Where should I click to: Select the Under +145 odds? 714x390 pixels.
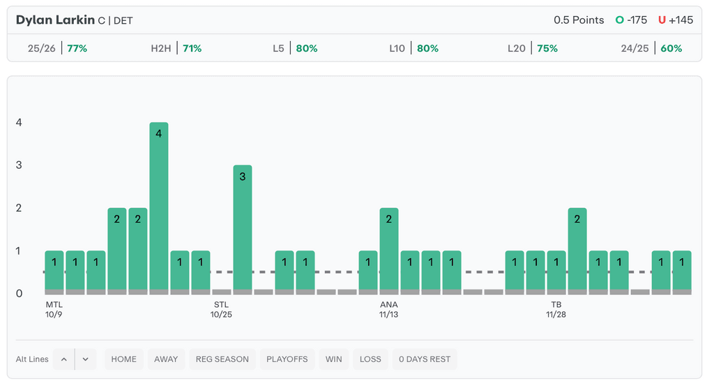coord(675,20)
